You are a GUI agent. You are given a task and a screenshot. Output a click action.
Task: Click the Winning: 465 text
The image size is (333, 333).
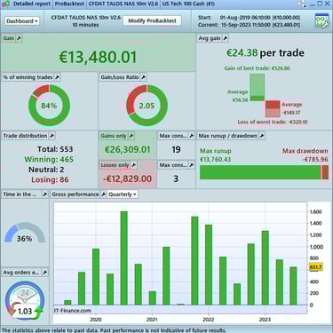49,160
